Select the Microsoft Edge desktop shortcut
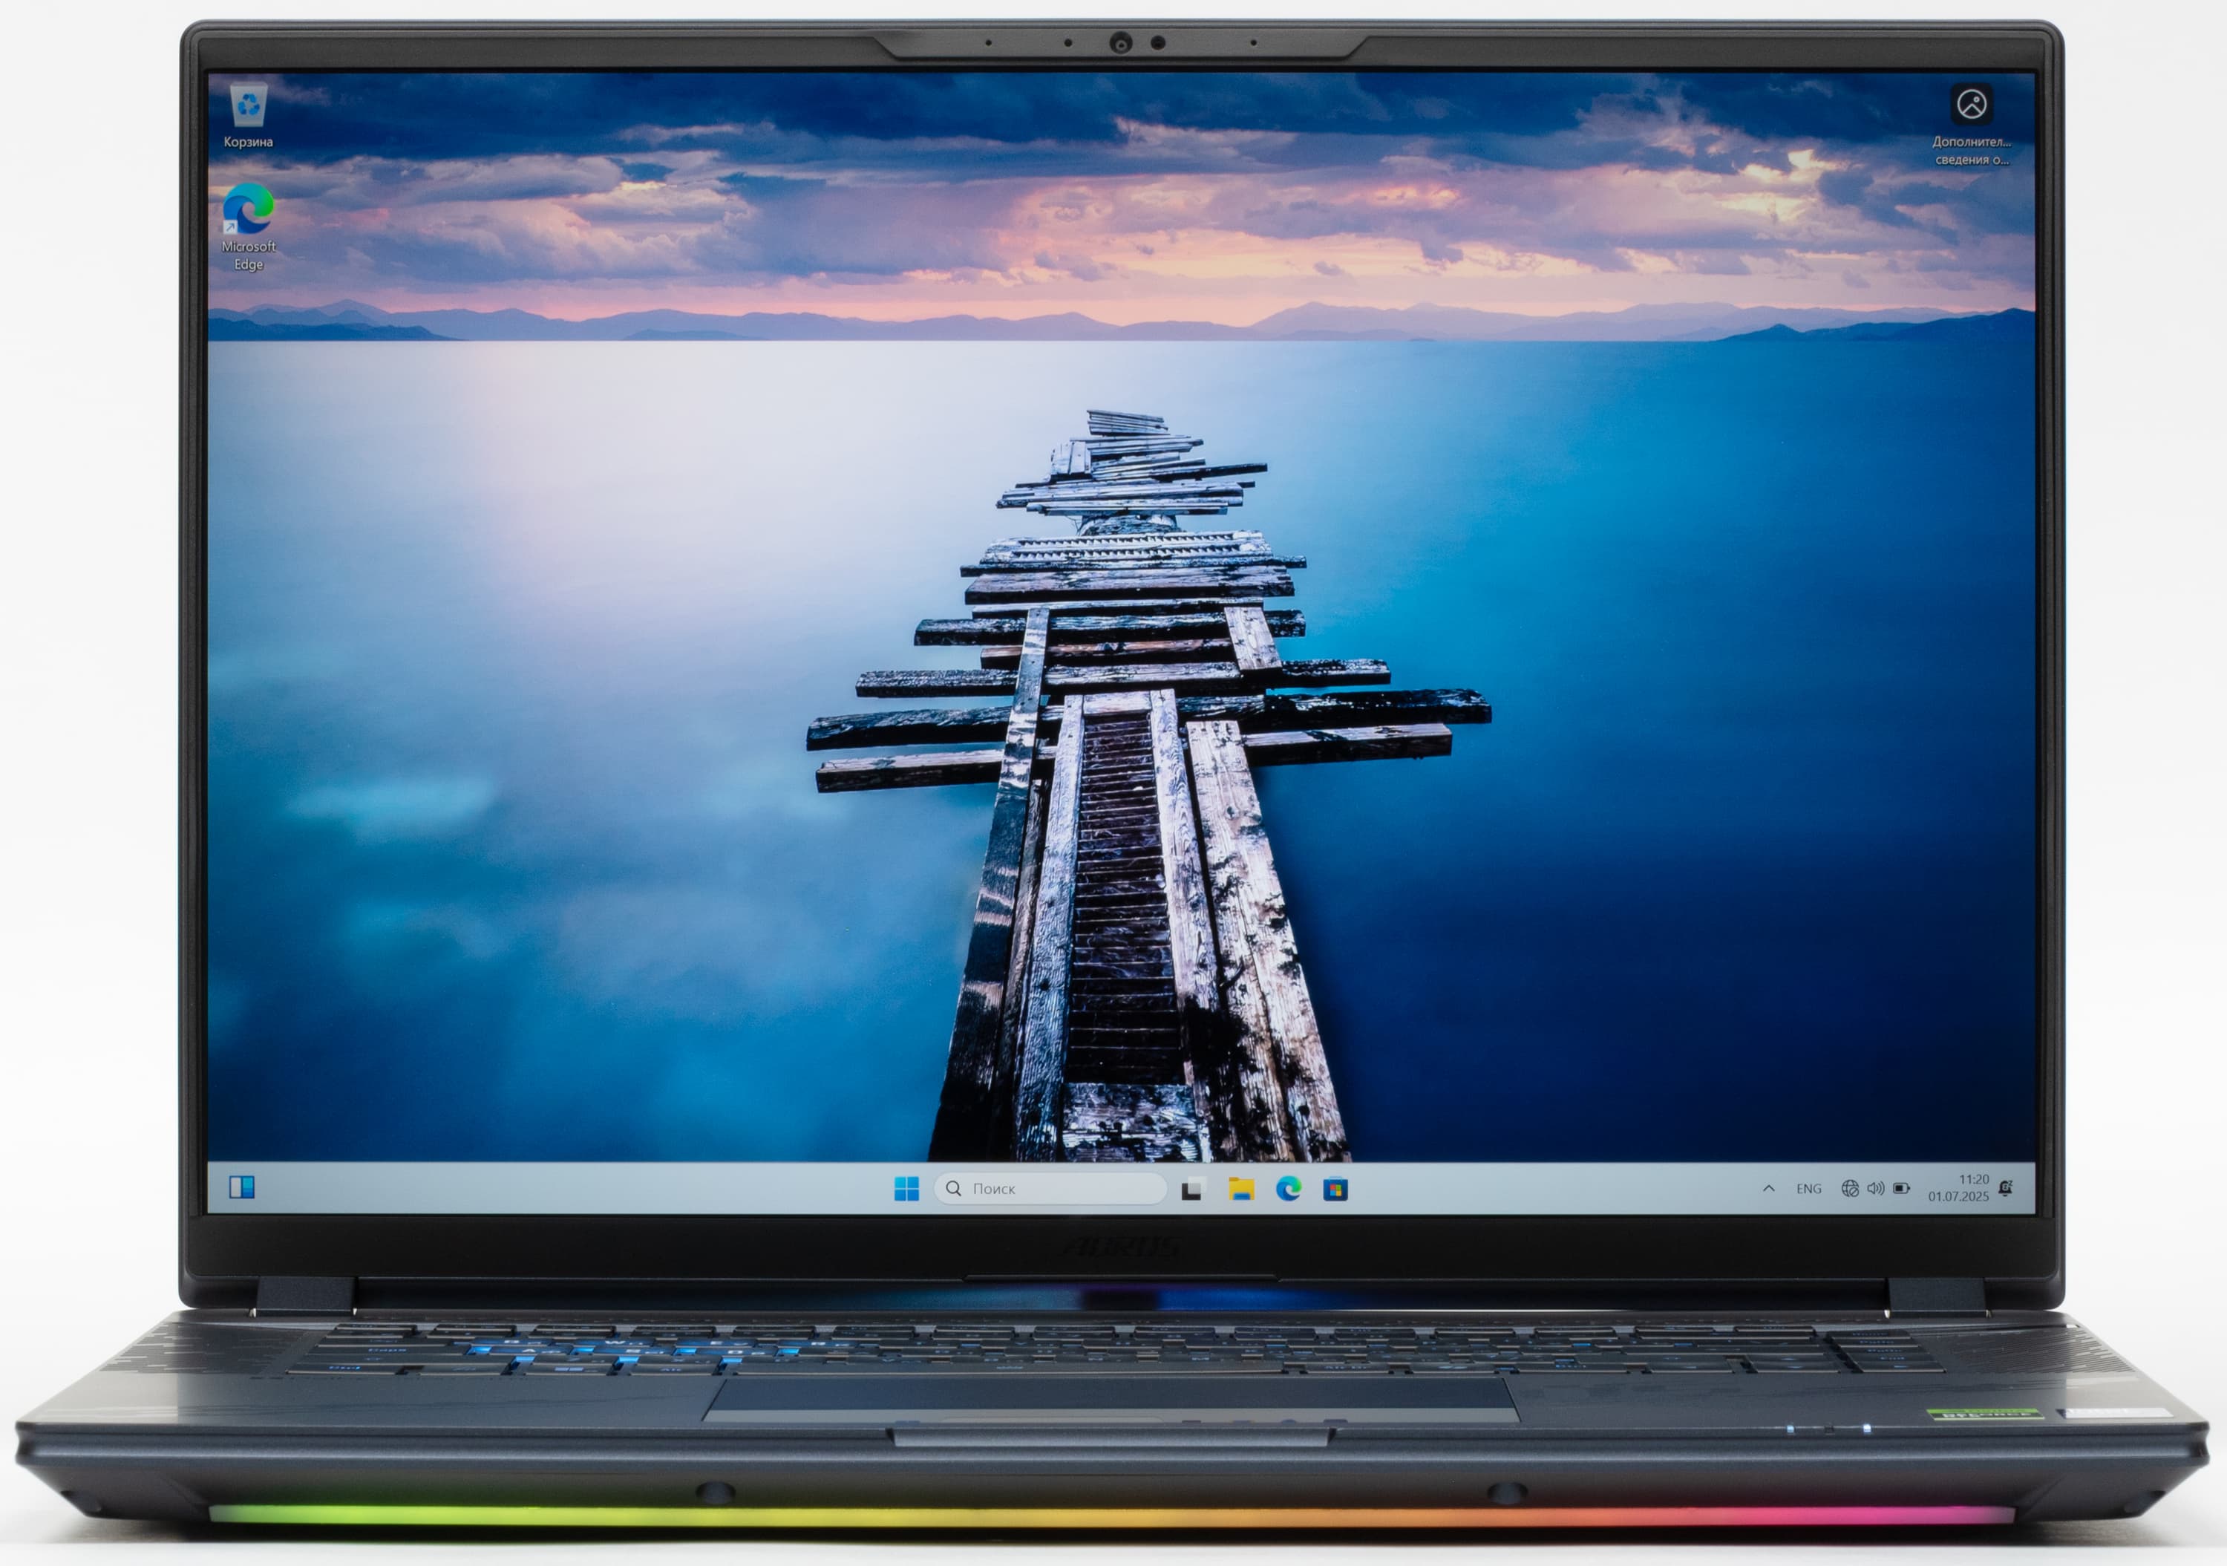 (248, 209)
